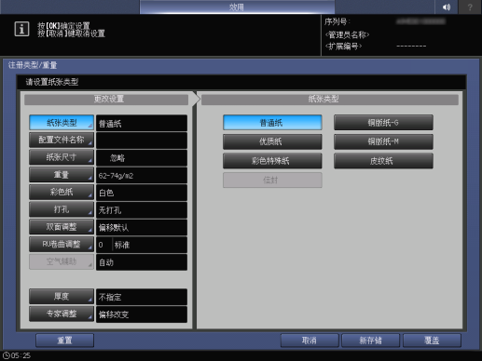Click the 序列号 serial number label
Viewport: 482px width, 361px height.
tap(337, 21)
